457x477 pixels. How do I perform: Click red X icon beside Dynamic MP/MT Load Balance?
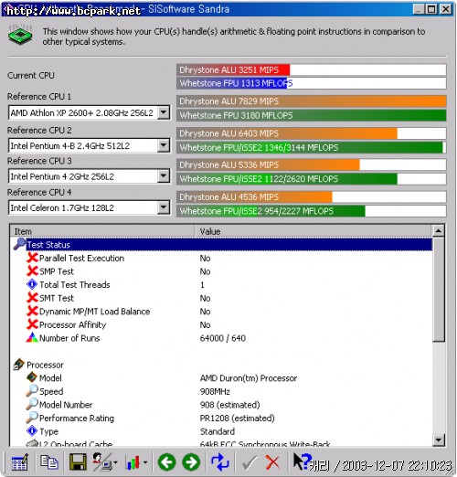32,311
